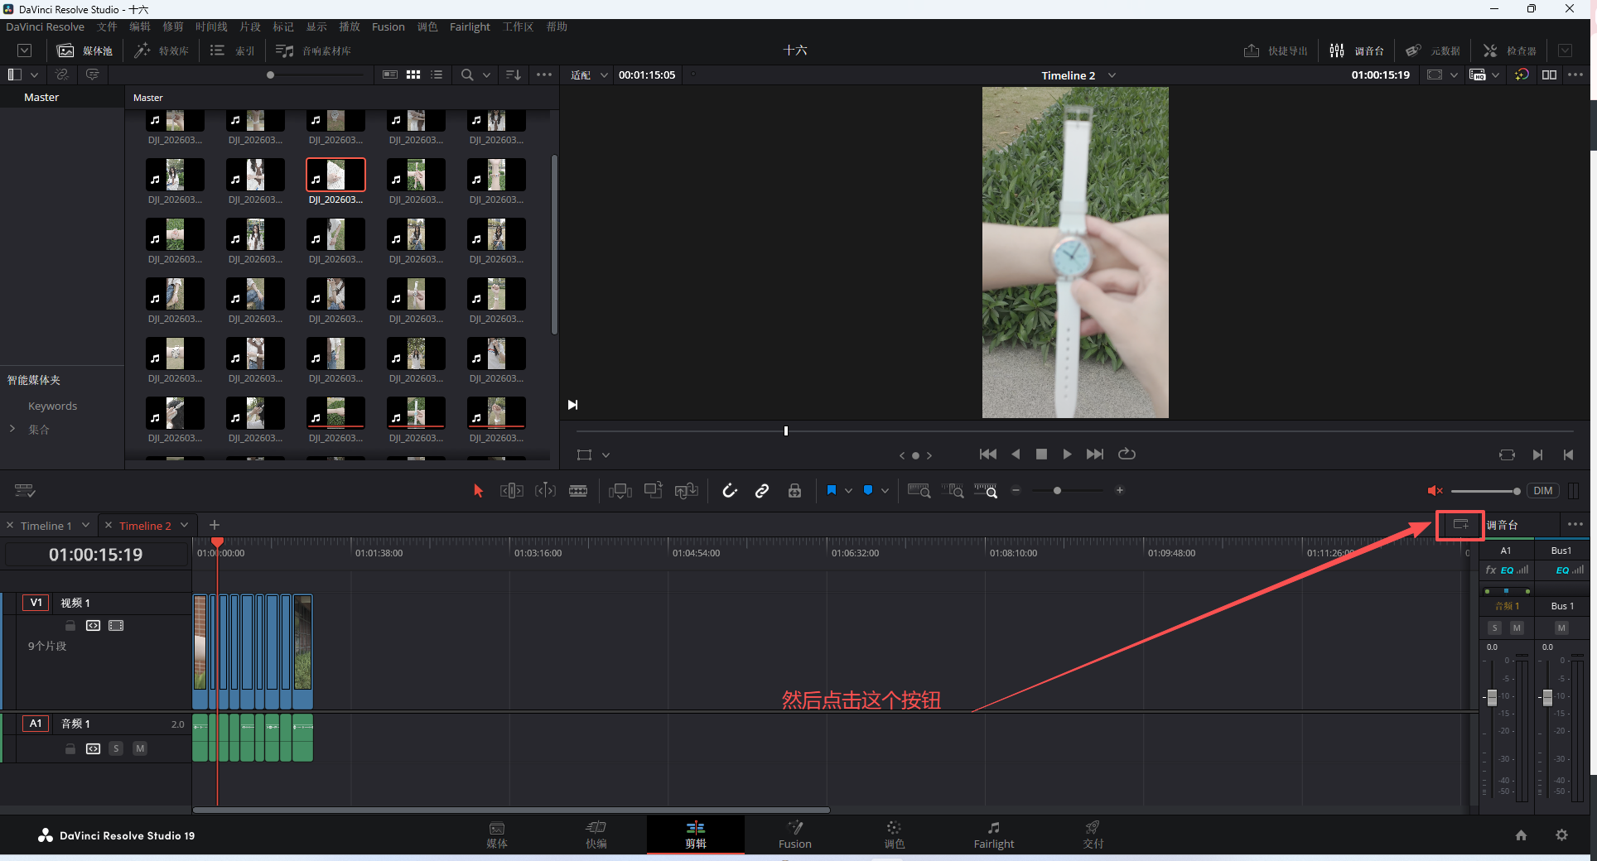This screenshot has height=861, width=1597.
Task: Toggle the linked selection chain icon
Action: pos(762,491)
